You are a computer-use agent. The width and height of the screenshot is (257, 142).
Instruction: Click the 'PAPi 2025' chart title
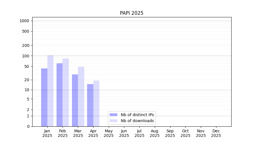(131, 13)
